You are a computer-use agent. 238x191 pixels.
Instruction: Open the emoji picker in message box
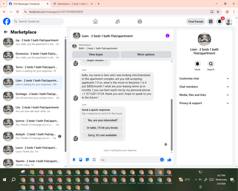click(x=162, y=159)
